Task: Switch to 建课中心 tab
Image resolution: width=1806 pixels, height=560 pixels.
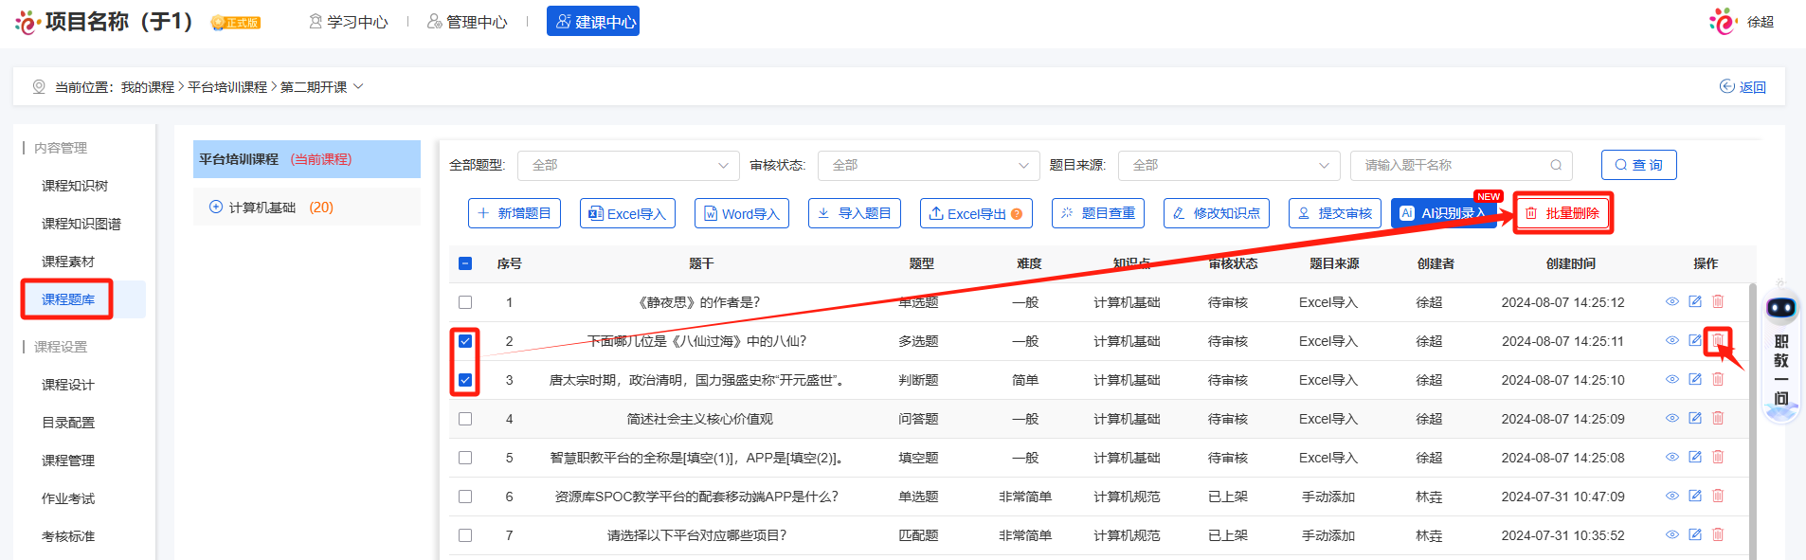Action: click(x=593, y=21)
